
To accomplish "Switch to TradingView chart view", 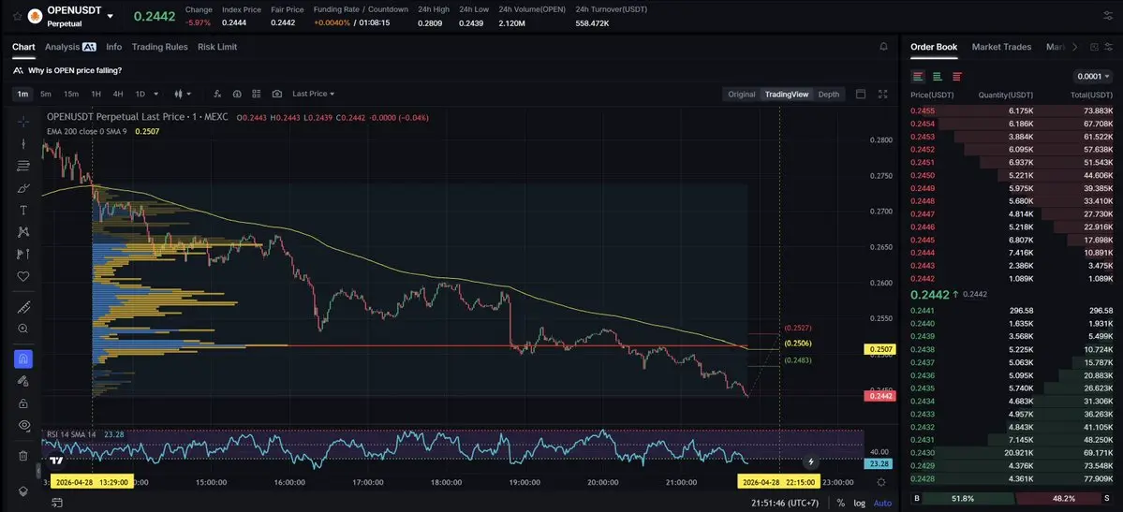I will pyautogui.click(x=787, y=95).
